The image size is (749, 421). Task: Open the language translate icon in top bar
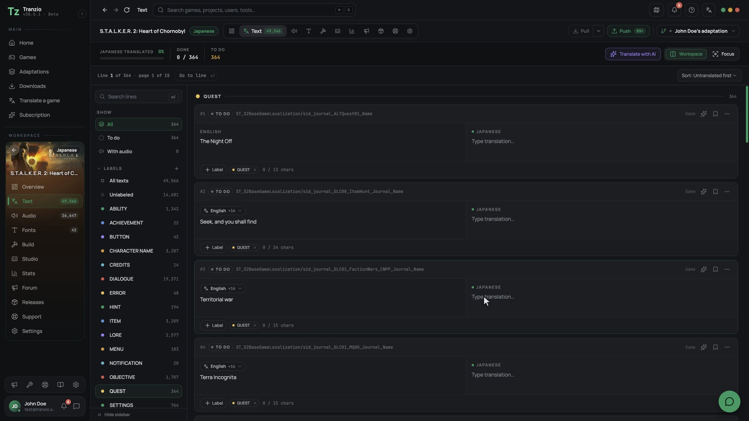pyautogui.click(x=709, y=10)
